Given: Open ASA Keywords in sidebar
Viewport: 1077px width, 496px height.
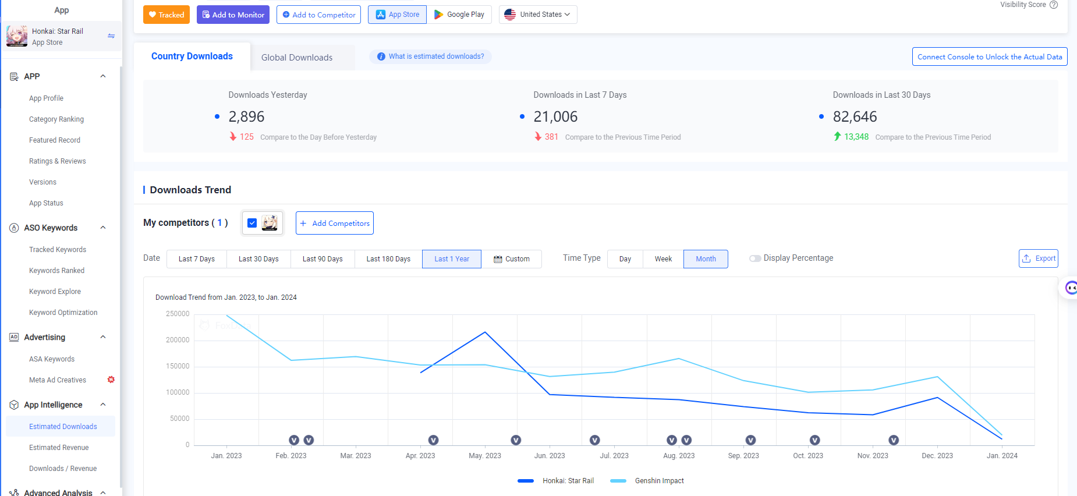Looking at the screenshot, I should coord(52,359).
